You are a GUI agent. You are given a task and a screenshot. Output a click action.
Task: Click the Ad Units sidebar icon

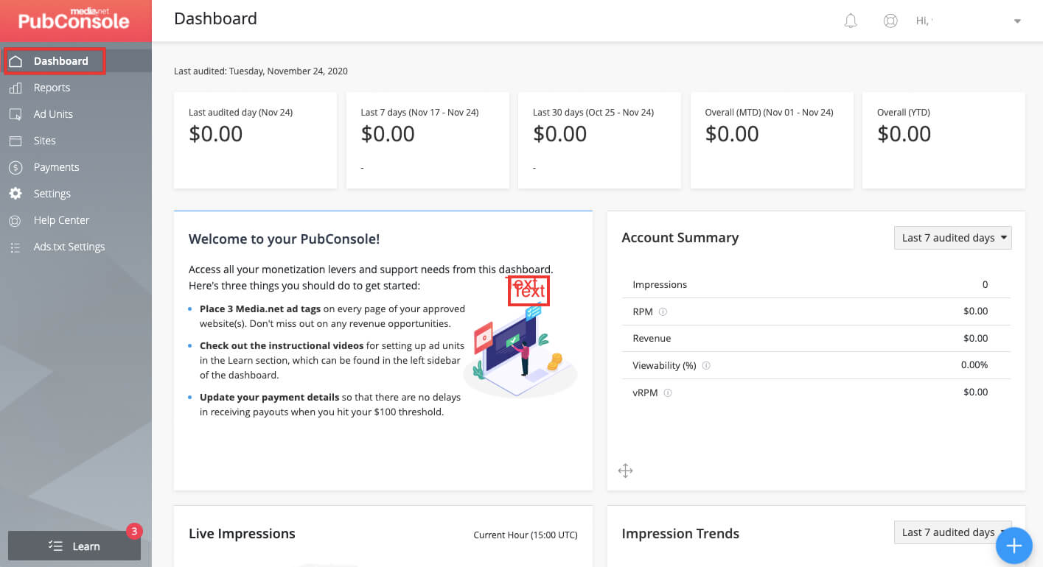[x=15, y=115]
